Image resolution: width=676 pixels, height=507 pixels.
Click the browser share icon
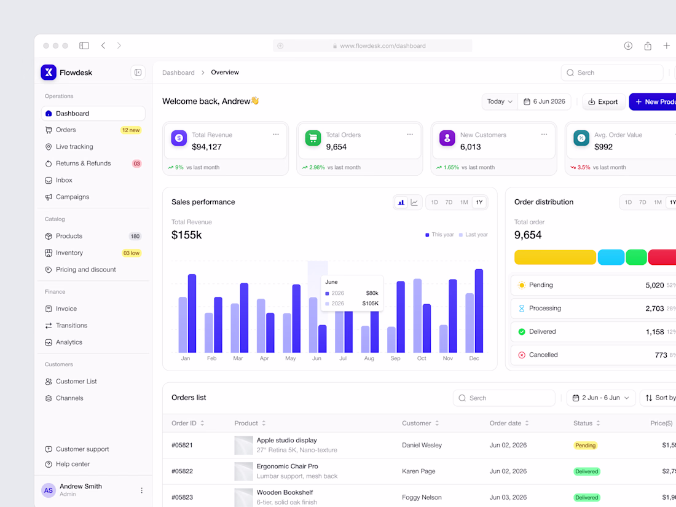pyautogui.click(x=648, y=45)
